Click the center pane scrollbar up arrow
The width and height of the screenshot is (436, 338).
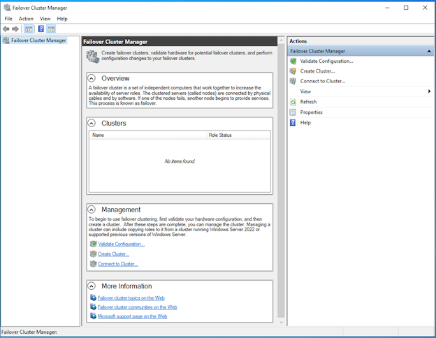coord(281,41)
